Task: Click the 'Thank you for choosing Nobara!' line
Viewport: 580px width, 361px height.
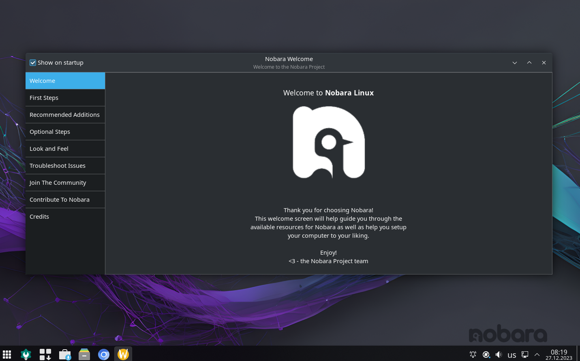Action: tap(328, 210)
